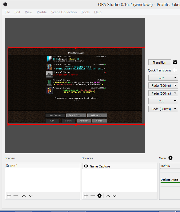Open the Profile menu
Viewport: 180px width, 212px height.
coord(42,12)
